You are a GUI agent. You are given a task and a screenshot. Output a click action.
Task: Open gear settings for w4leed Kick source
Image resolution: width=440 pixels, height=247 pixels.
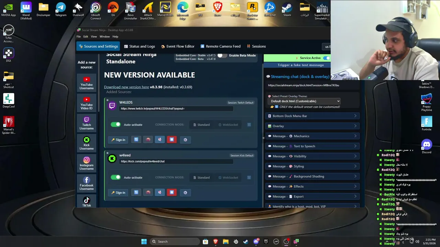tap(185, 192)
